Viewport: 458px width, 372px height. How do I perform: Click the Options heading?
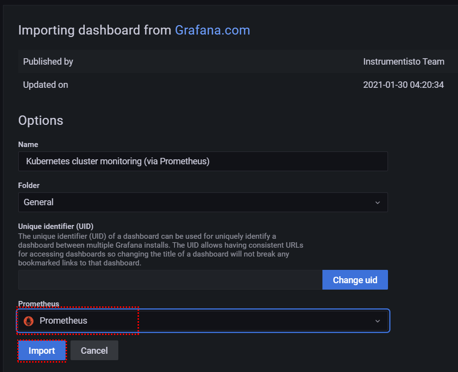[x=40, y=121]
